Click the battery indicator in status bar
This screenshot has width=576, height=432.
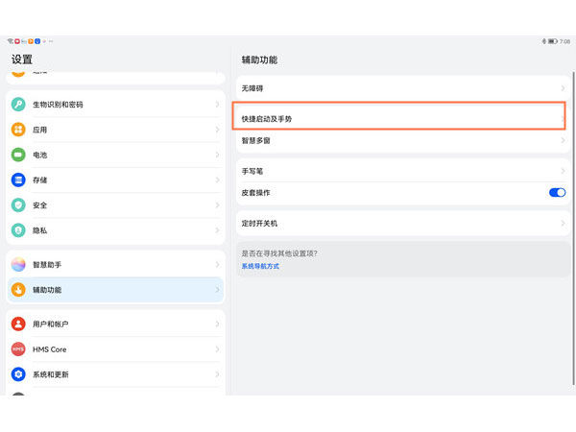(552, 41)
